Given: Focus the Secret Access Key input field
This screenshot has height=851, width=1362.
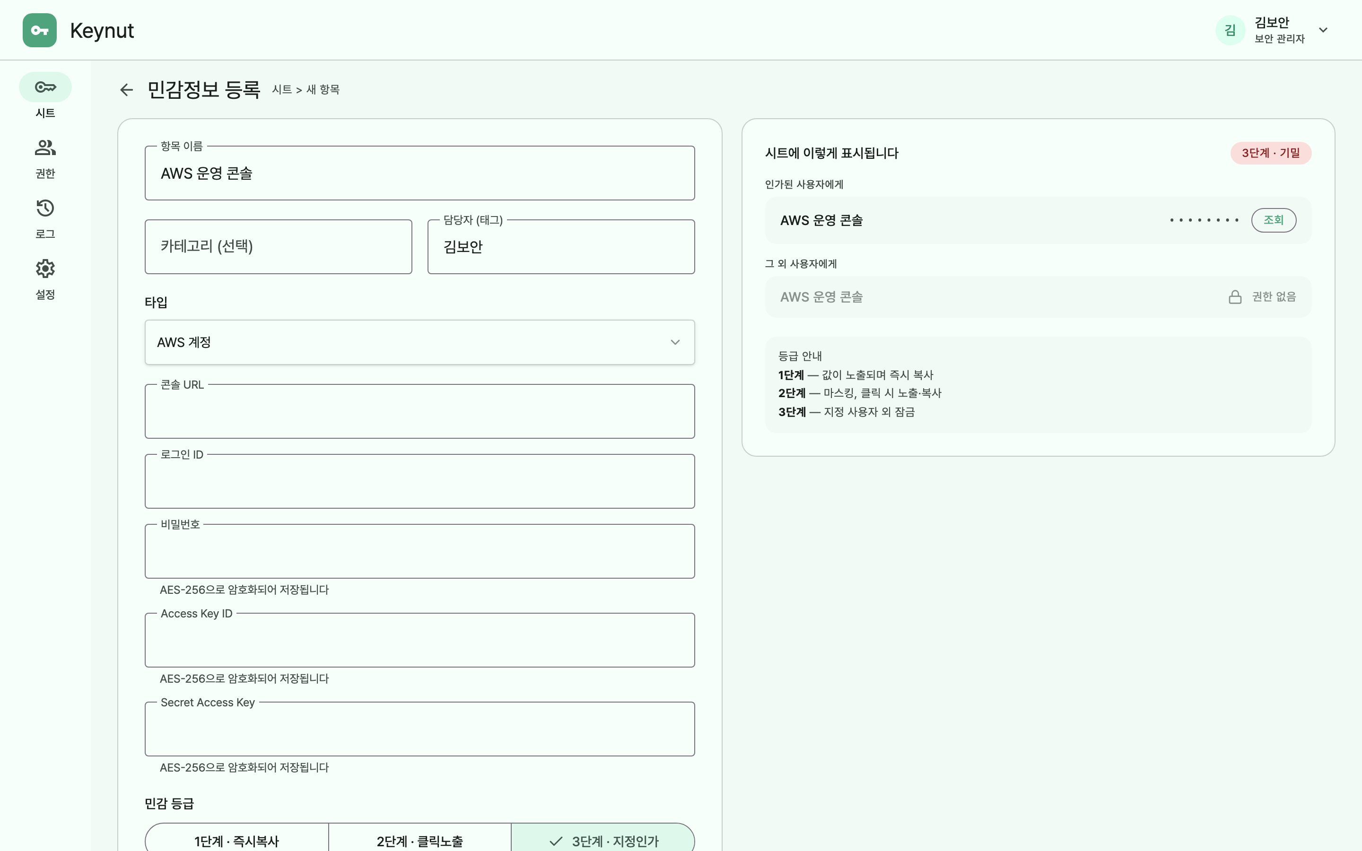Looking at the screenshot, I should click(420, 729).
